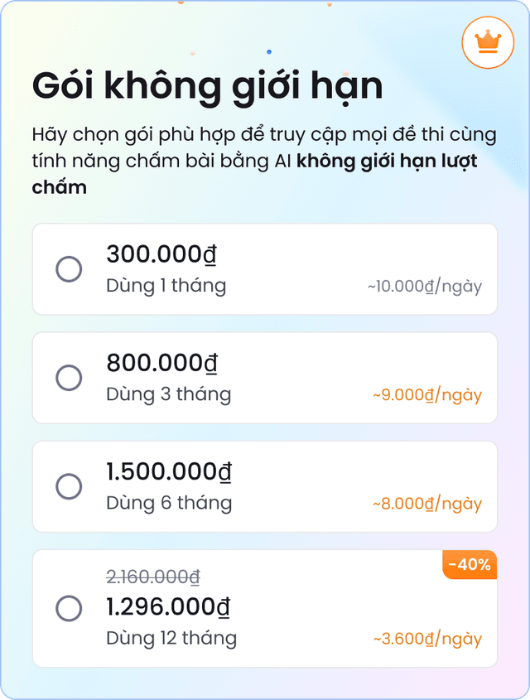Screen dimensions: 530x700
Task: Click the 300.000đ price label
Action: point(161,253)
